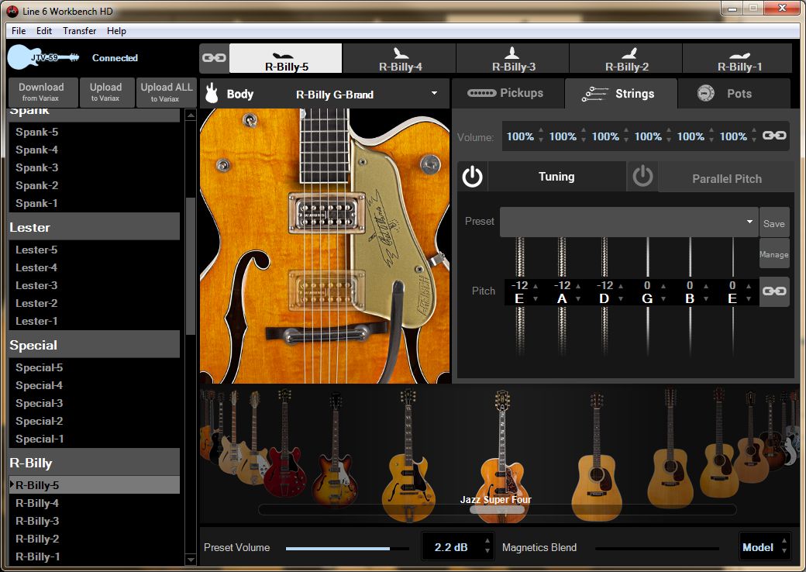Viewport: 806px width, 572px height.
Task: Lower the A string pitch
Action: 578,298
